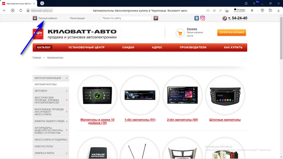Open the Штатные магнитолы link

(225, 119)
